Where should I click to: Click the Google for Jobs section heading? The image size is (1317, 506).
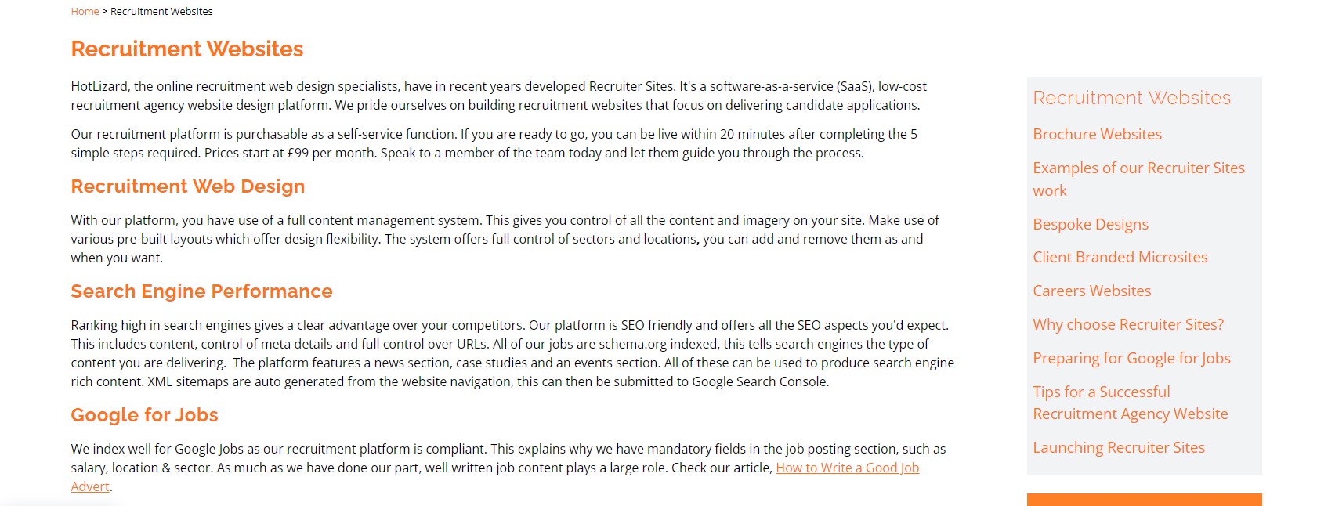point(144,415)
